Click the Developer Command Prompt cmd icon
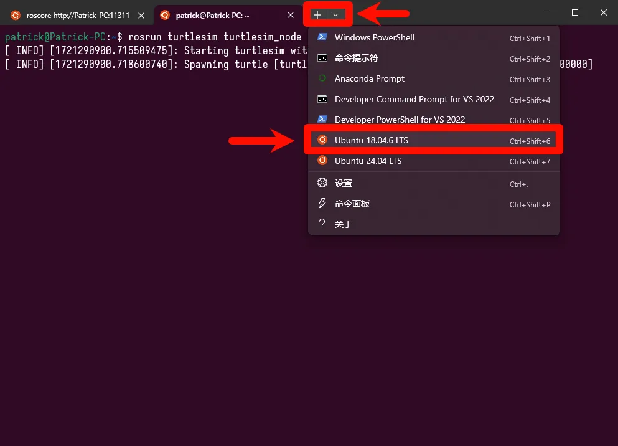 [x=322, y=99]
